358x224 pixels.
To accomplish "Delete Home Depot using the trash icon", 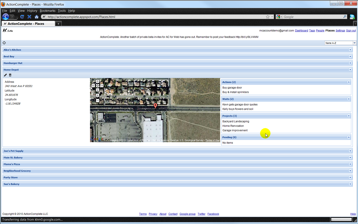I will coord(10,75).
